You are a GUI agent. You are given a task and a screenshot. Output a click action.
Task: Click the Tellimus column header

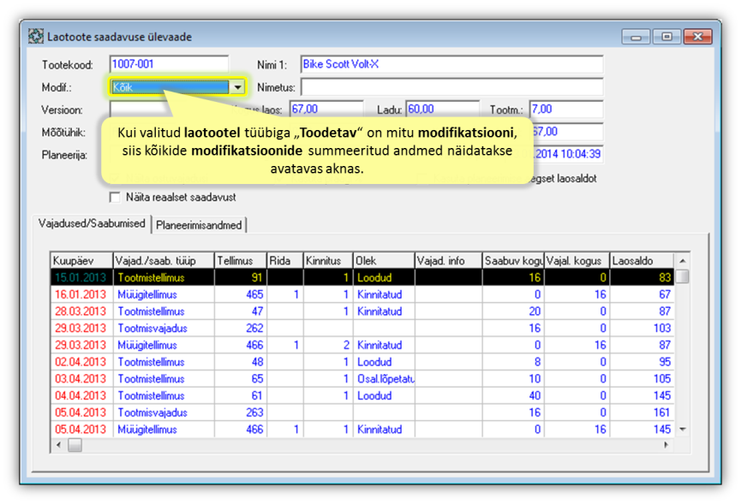click(x=241, y=260)
